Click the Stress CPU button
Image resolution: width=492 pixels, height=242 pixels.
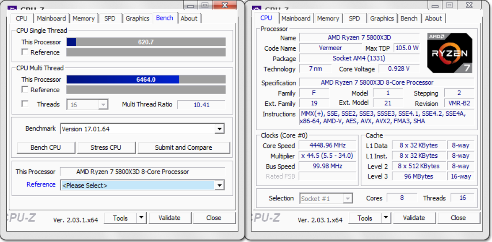(106, 148)
